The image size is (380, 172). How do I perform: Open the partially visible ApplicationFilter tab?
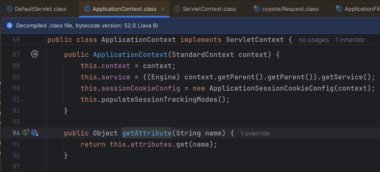(x=361, y=9)
